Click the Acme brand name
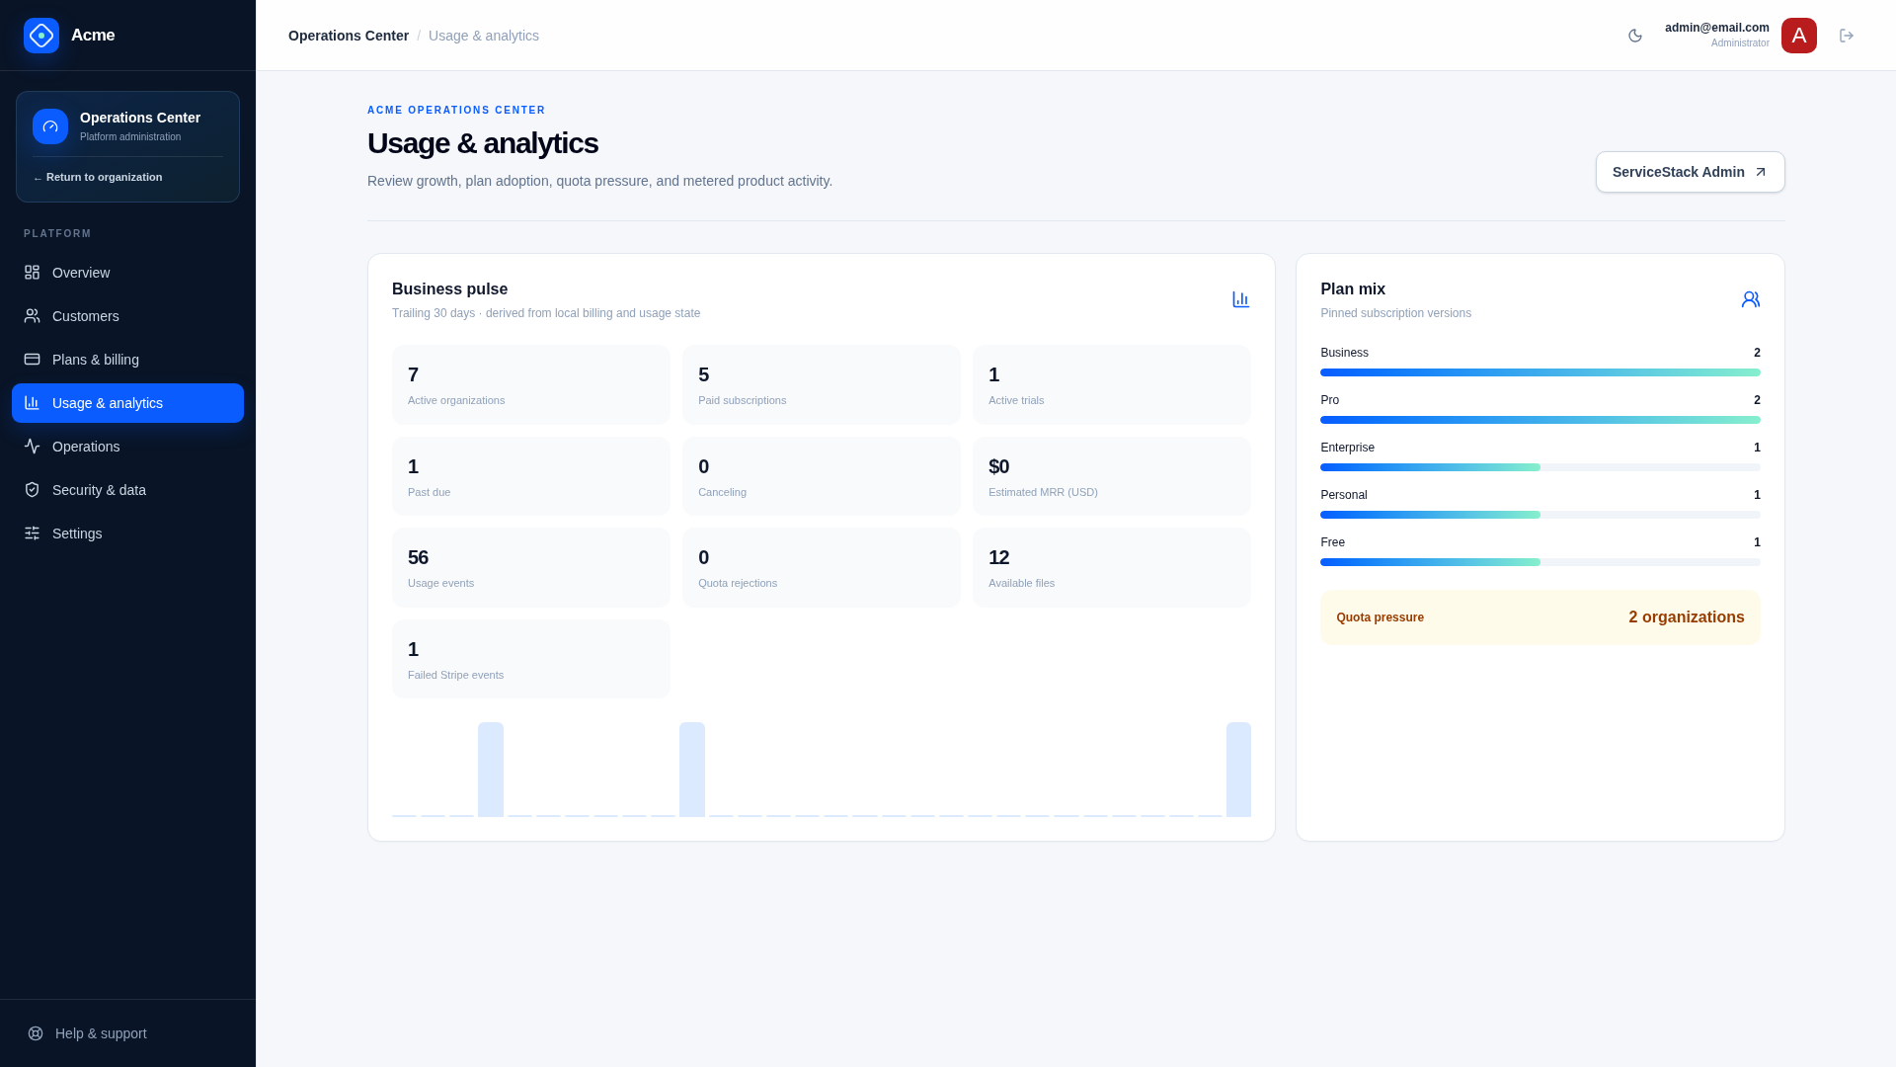The height and width of the screenshot is (1067, 1896). point(93,36)
